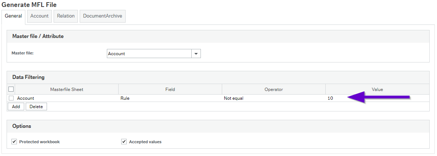Click the Value column header
The width and height of the screenshot is (437, 156).
click(x=378, y=90)
